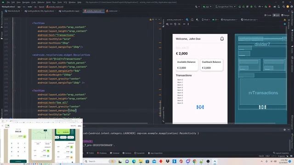Open the View menu
294x165 pixels.
18,2
